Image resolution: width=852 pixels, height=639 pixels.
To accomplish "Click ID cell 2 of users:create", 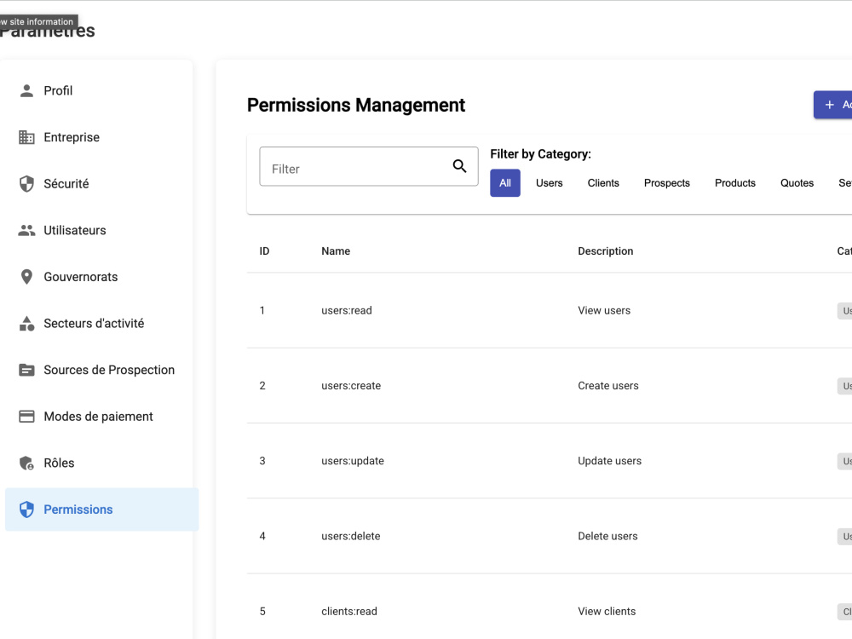I will 262,386.
